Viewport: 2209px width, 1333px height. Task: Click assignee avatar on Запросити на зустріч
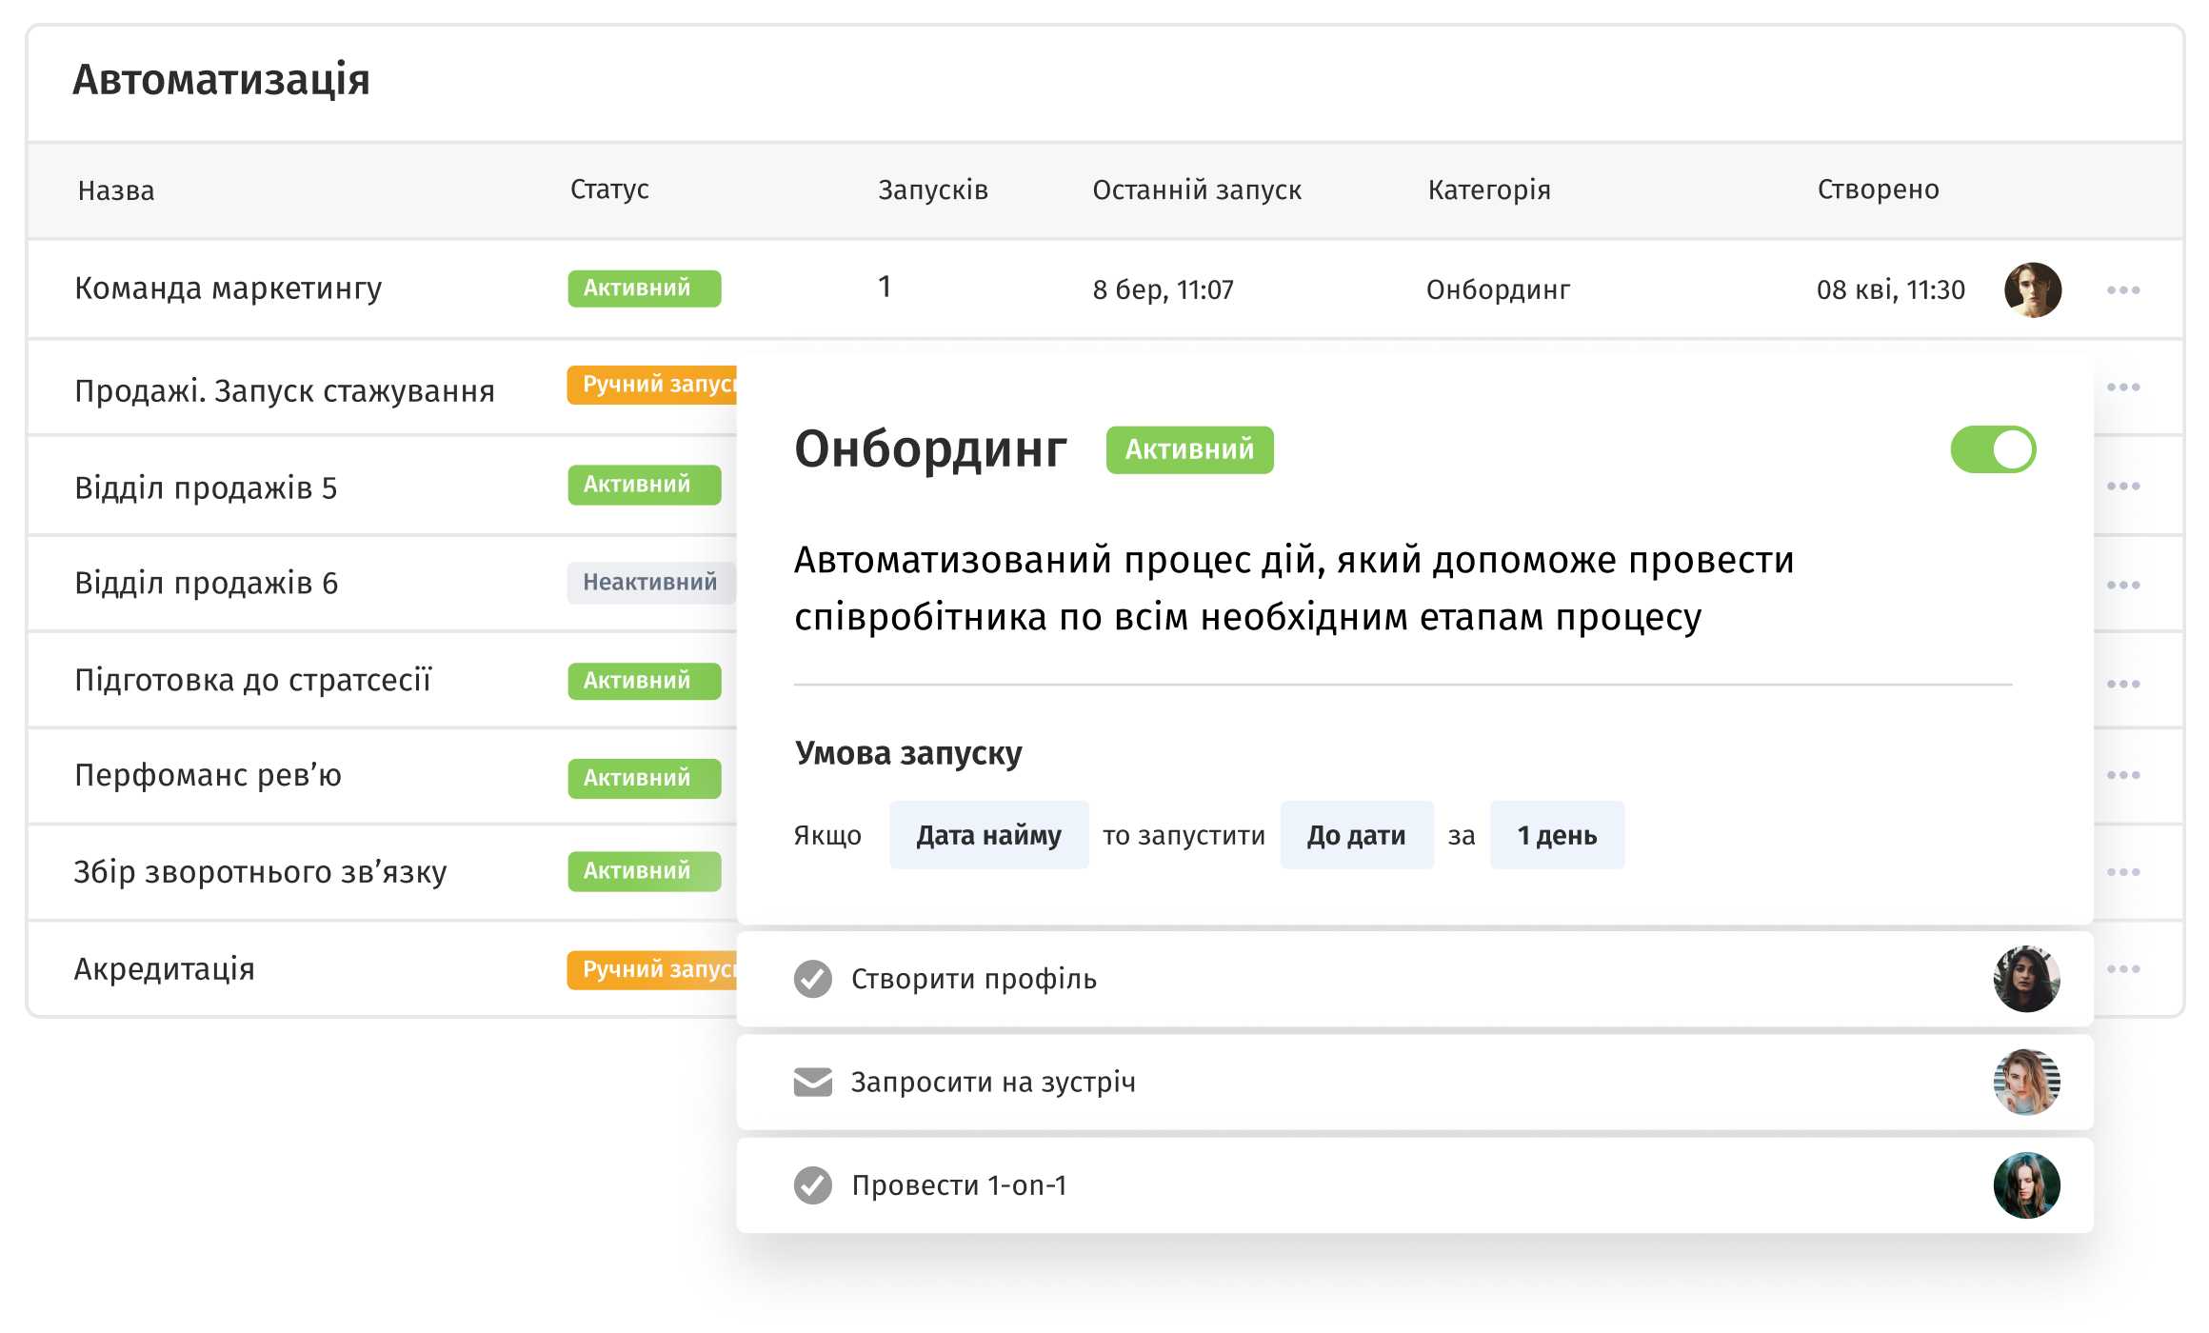[2026, 1083]
